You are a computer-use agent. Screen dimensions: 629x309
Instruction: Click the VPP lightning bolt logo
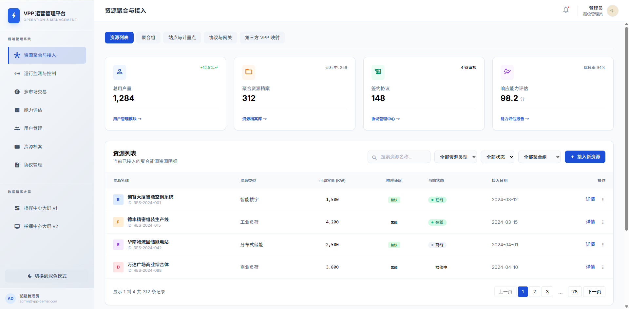(x=14, y=15)
